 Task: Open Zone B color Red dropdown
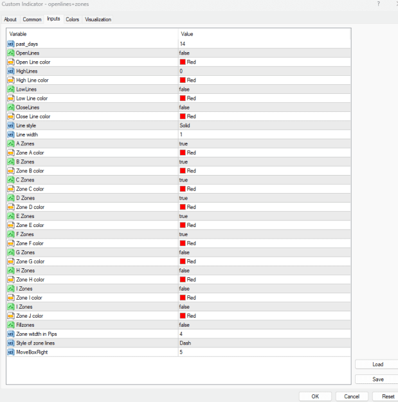pyautogui.click(x=264, y=170)
